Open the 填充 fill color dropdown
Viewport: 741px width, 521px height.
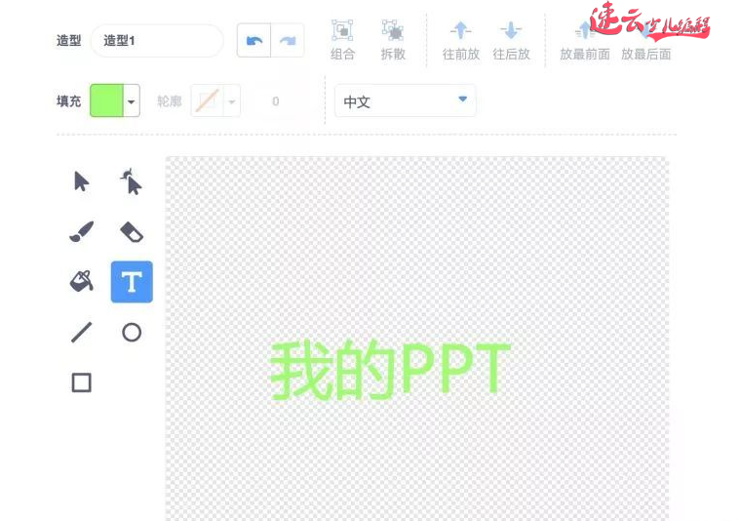[132, 100]
